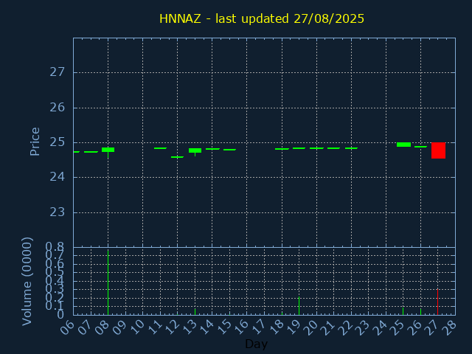
Task: Select the flat green candle on day 18
Action: coord(282,149)
